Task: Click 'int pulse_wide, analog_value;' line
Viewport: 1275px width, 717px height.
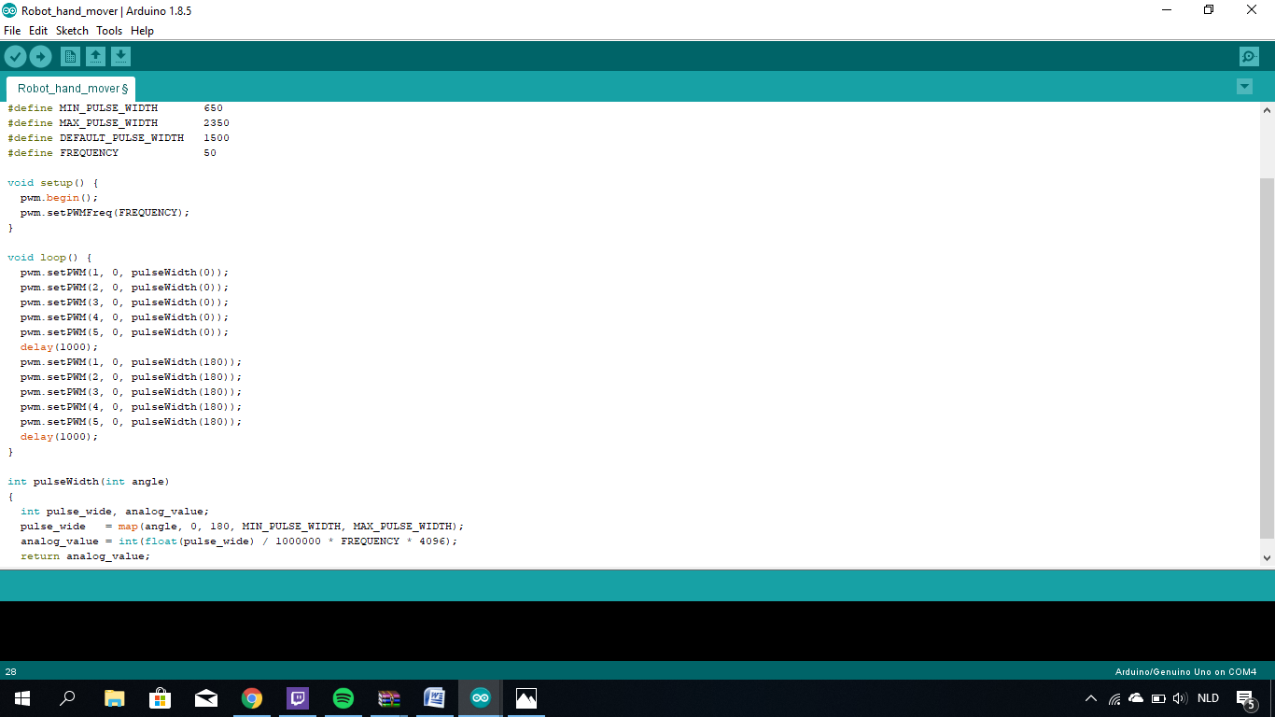Action: click(115, 512)
